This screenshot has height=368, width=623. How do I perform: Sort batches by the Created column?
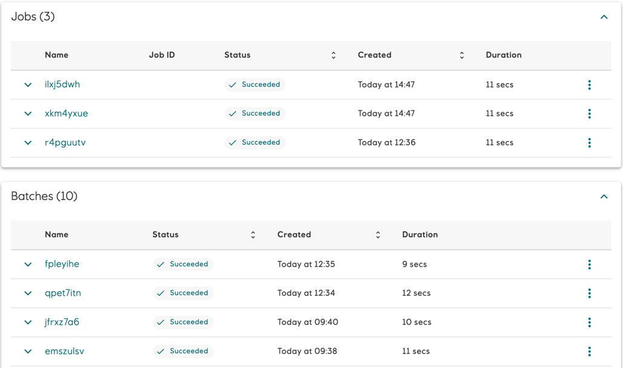[377, 235]
